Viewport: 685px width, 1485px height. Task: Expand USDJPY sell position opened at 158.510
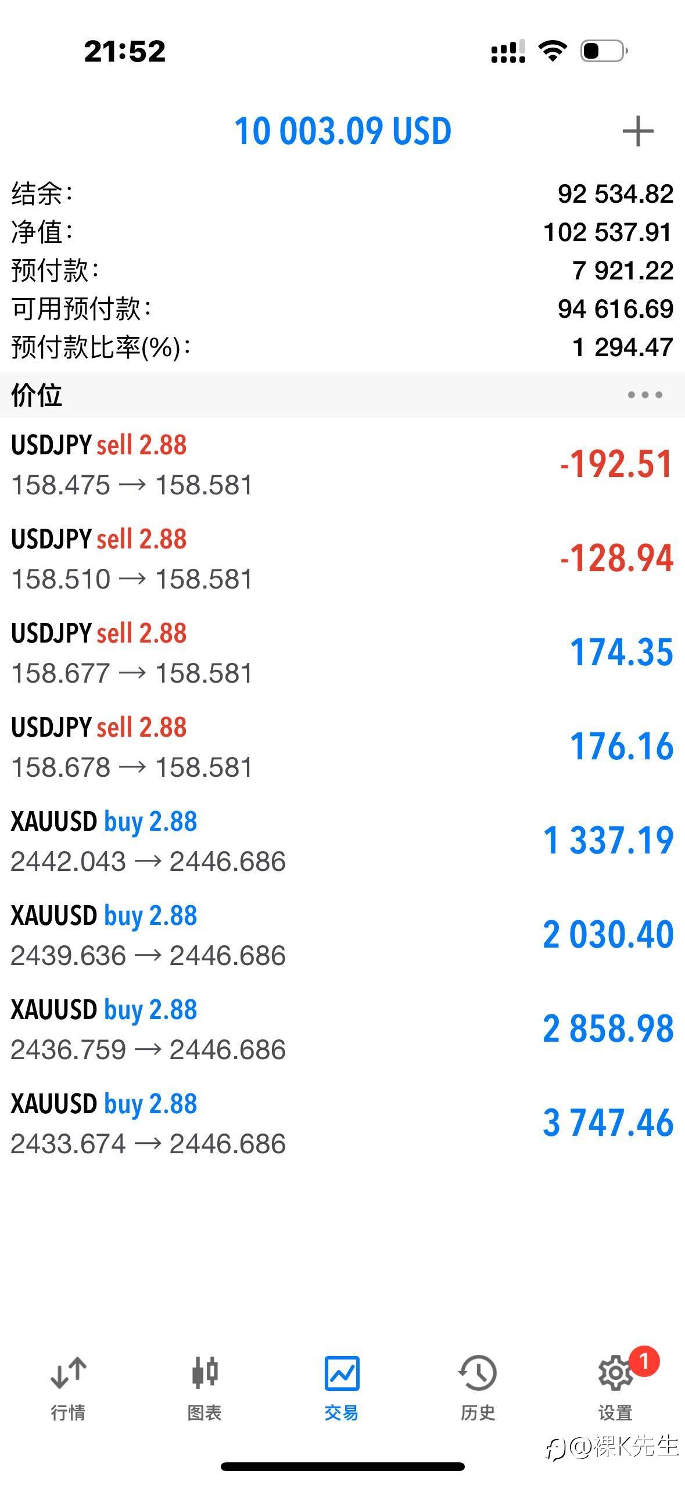[342, 559]
